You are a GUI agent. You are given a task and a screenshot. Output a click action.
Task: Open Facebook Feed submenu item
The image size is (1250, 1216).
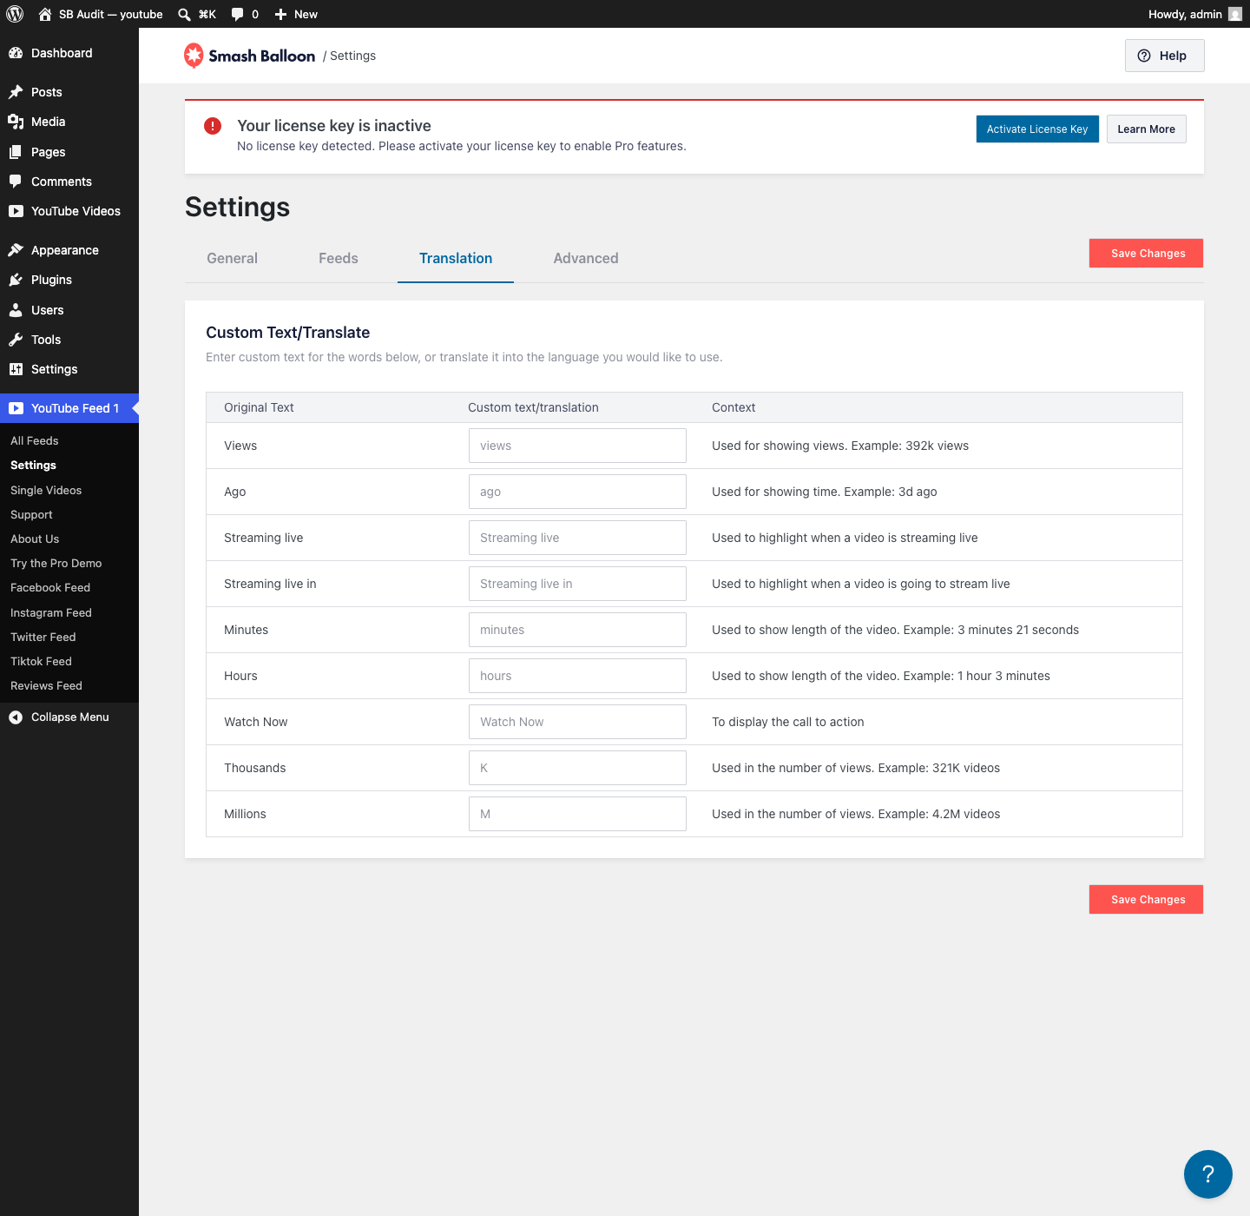point(50,588)
